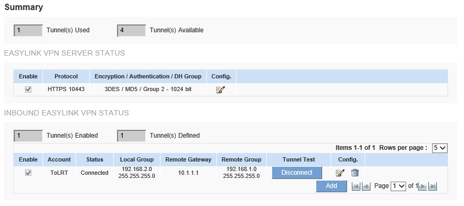Edit the ToLRT tunnel configuration
The image size is (464, 206).
click(x=340, y=173)
